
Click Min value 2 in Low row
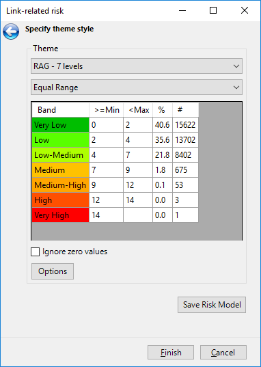pyautogui.click(x=107, y=140)
